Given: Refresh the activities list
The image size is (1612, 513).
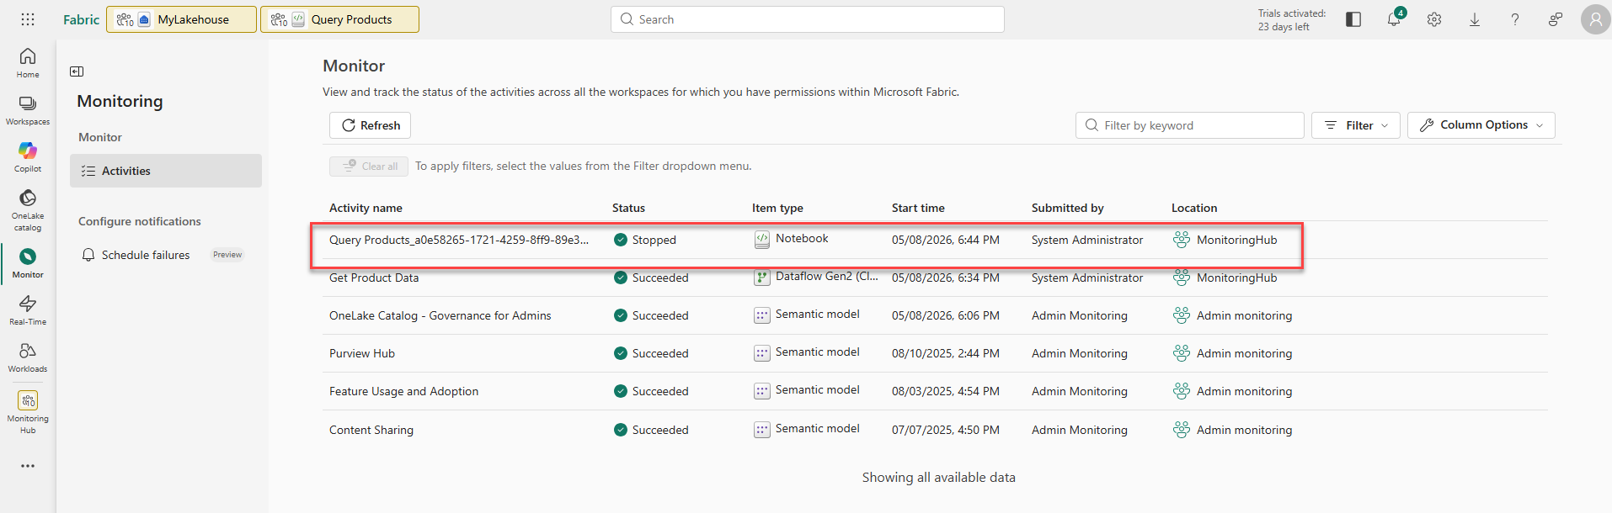Looking at the screenshot, I should coord(371,125).
